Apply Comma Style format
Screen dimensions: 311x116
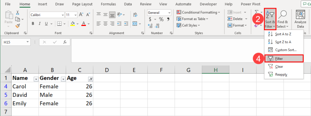[168, 19]
